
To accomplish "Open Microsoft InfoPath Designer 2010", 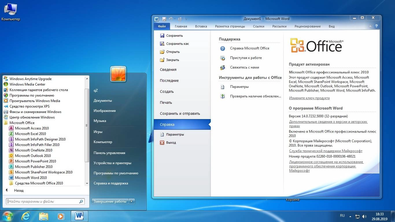I will coord(40,139).
